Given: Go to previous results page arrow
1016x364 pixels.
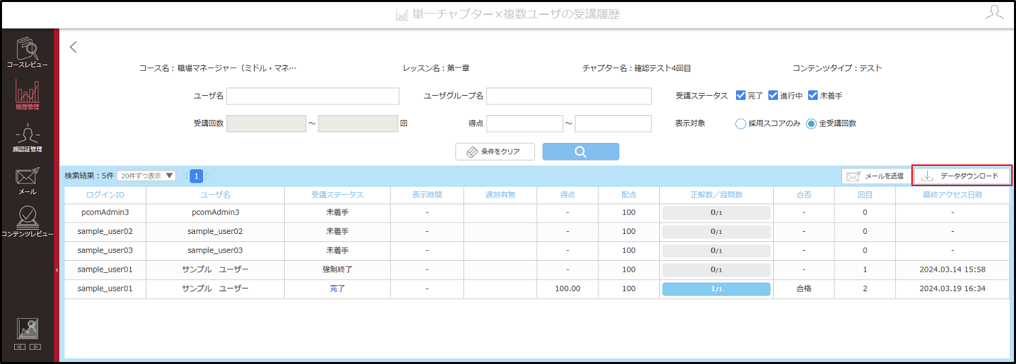Looking at the screenshot, I should coord(184,176).
